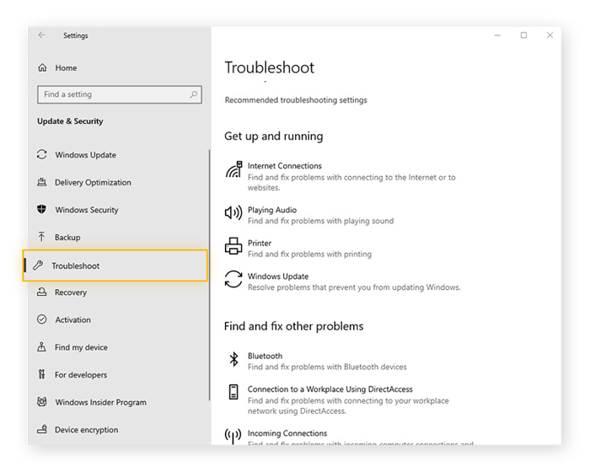Maximize the Settings window
The height and width of the screenshot is (472, 590).
[x=523, y=35]
